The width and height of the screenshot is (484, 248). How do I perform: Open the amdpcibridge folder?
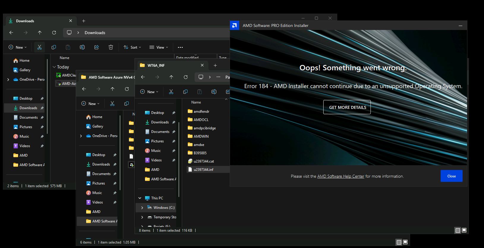click(x=202, y=128)
